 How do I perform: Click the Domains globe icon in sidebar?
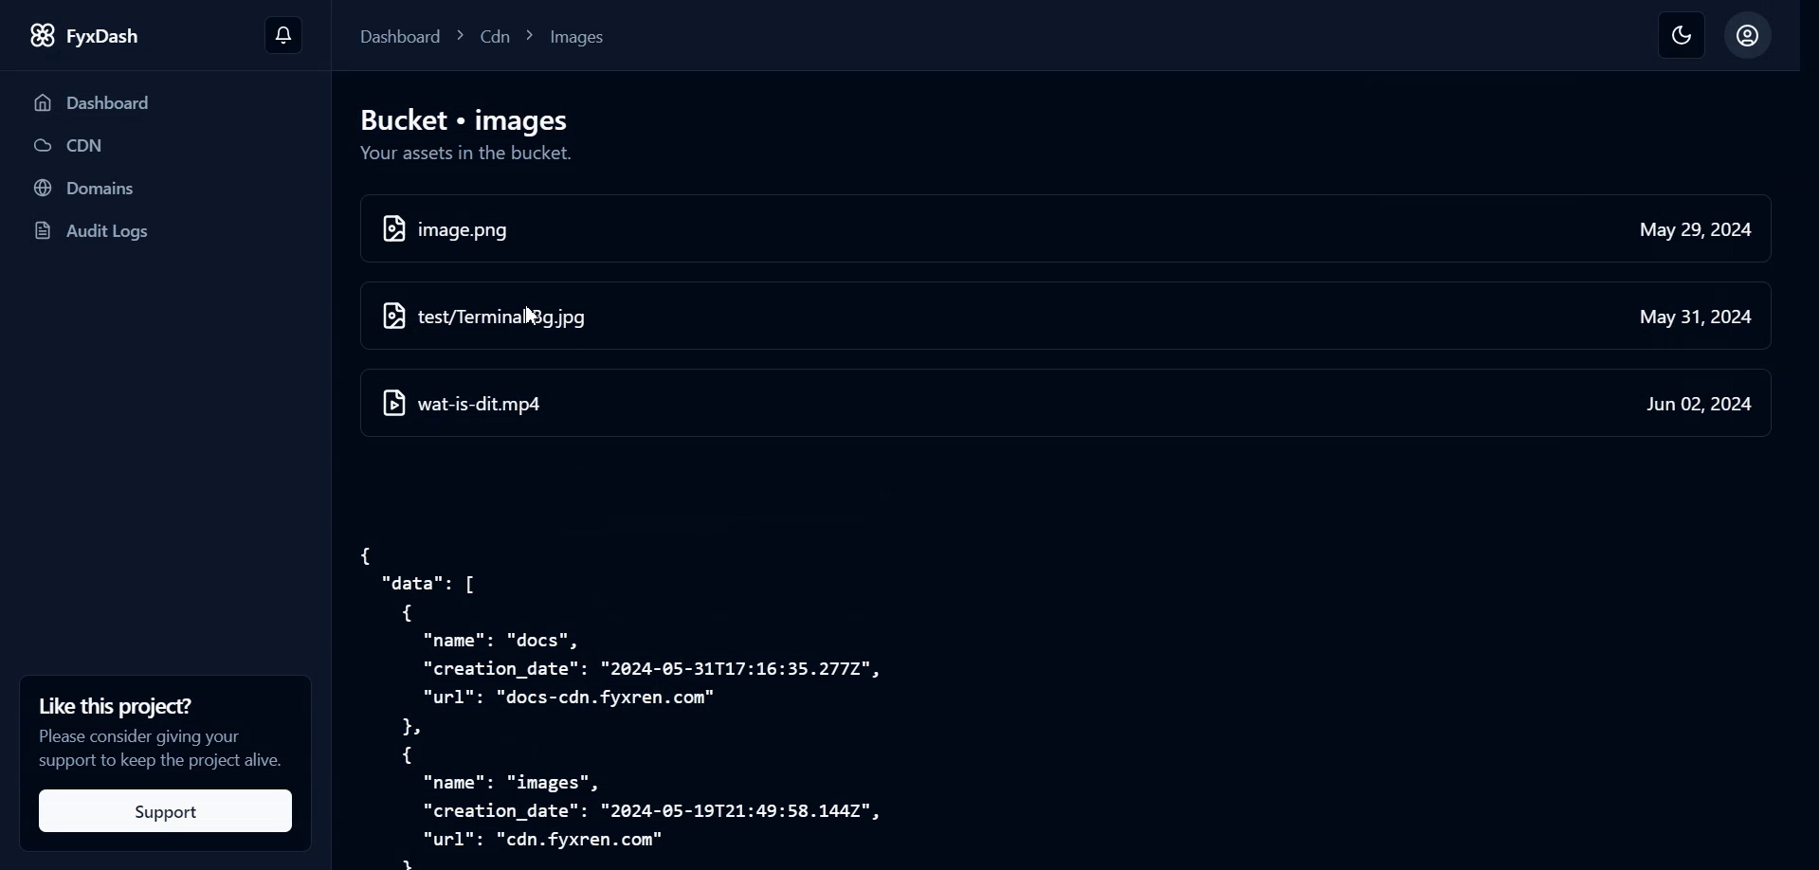pos(43,189)
